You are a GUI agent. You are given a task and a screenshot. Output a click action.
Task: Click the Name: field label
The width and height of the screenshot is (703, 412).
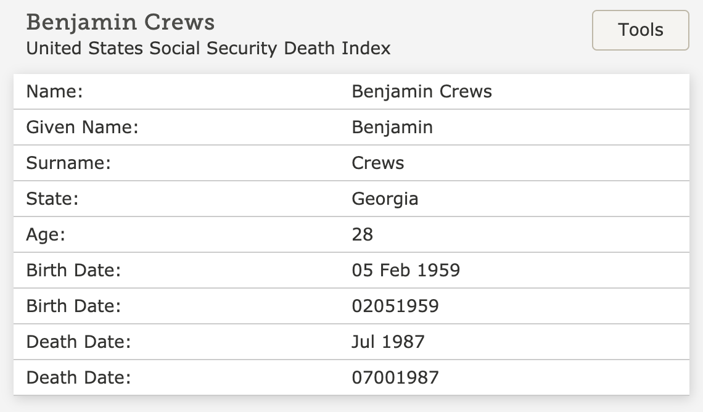pyautogui.click(x=55, y=91)
